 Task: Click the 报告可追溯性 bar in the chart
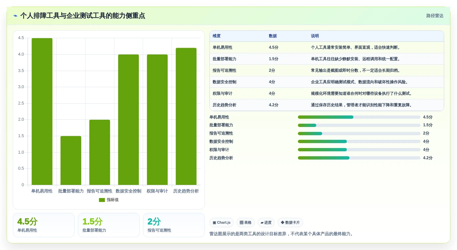point(100,152)
